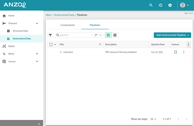Click the Model graph icon
The height and width of the screenshot is (126, 194).
point(4,46)
